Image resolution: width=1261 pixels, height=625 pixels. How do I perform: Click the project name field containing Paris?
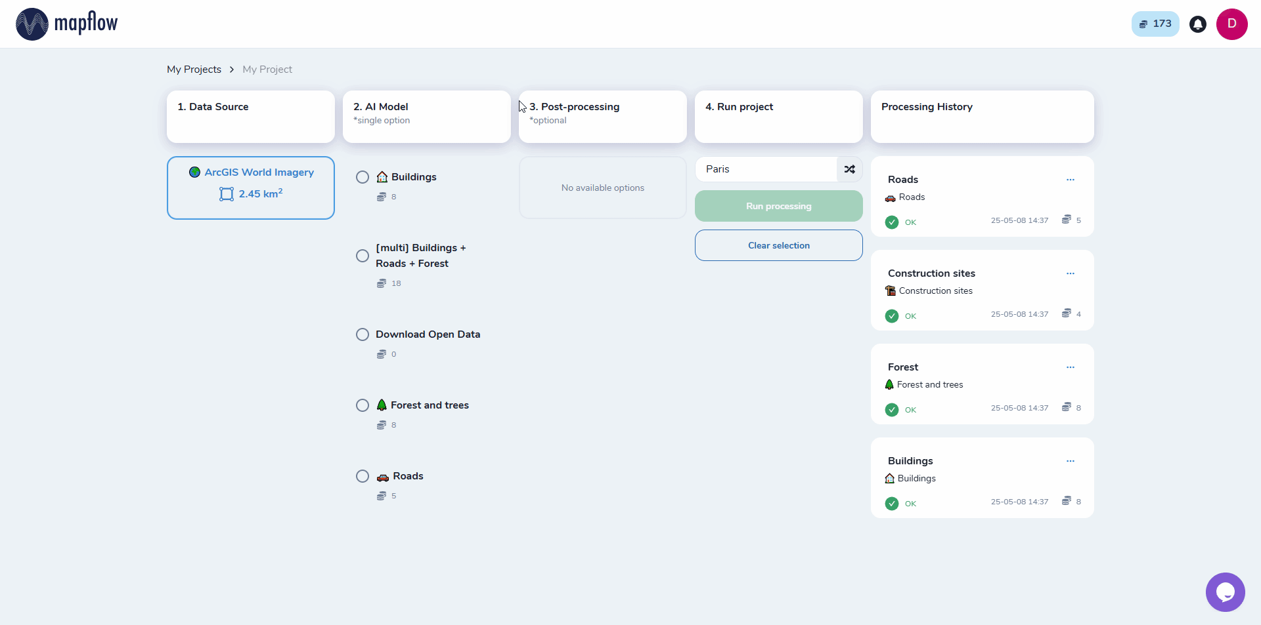tap(765, 169)
